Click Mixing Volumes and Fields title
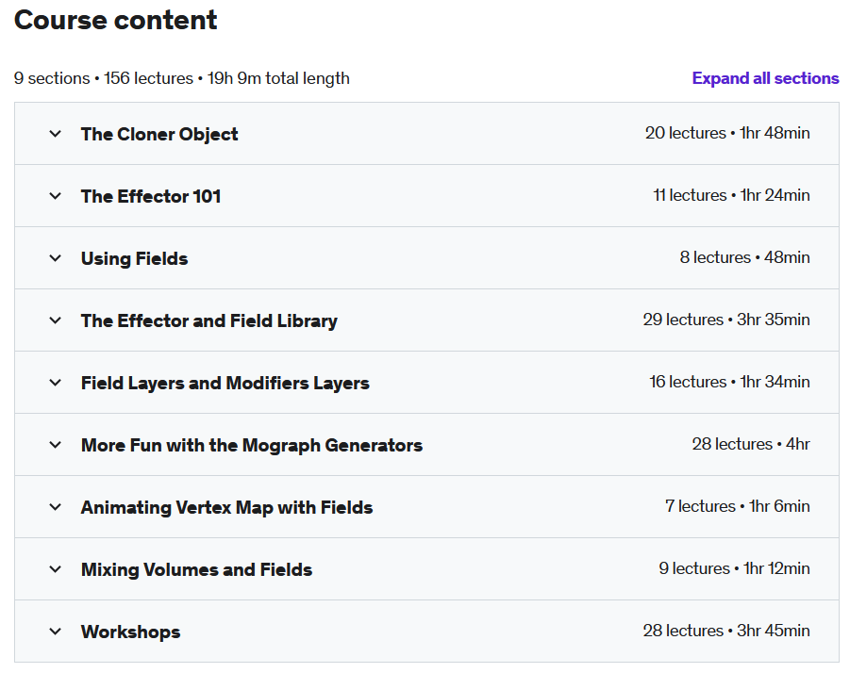The width and height of the screenshot is (850, 673). tap(197, 570)
